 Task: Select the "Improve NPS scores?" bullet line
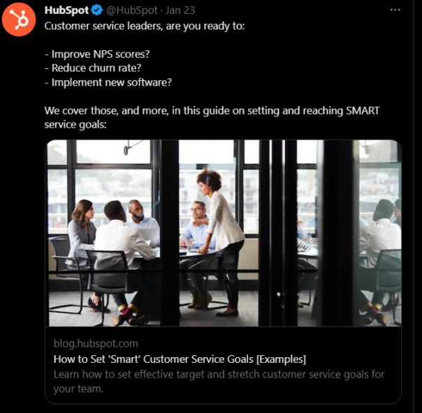tap(102, 54)
